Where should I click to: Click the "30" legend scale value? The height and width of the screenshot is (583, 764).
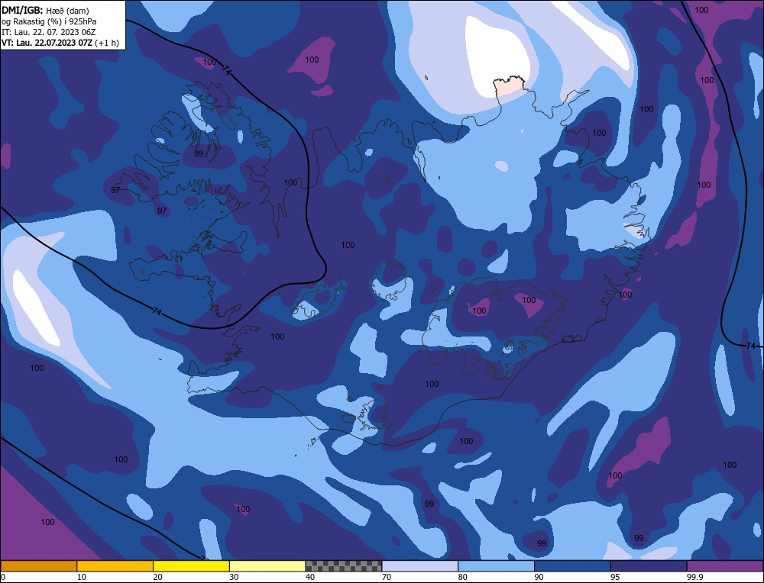tap(234, 577)
